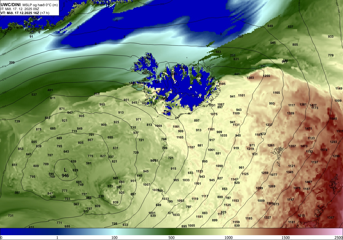Click the UWC/DINI map title text
Screen dimensions: 343x240
pyautogui.click(x=11, y=5)
